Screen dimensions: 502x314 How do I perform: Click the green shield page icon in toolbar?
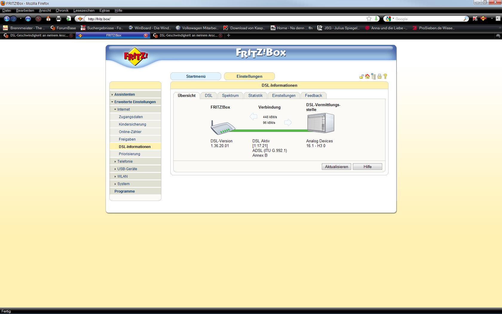[x=68, y=19]
